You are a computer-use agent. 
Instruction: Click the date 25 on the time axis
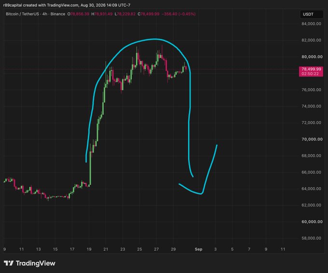[x=139, y=249]
